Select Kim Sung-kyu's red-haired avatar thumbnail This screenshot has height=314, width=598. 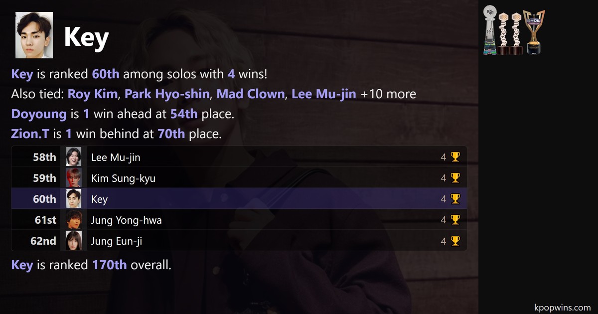coord(74,178)
